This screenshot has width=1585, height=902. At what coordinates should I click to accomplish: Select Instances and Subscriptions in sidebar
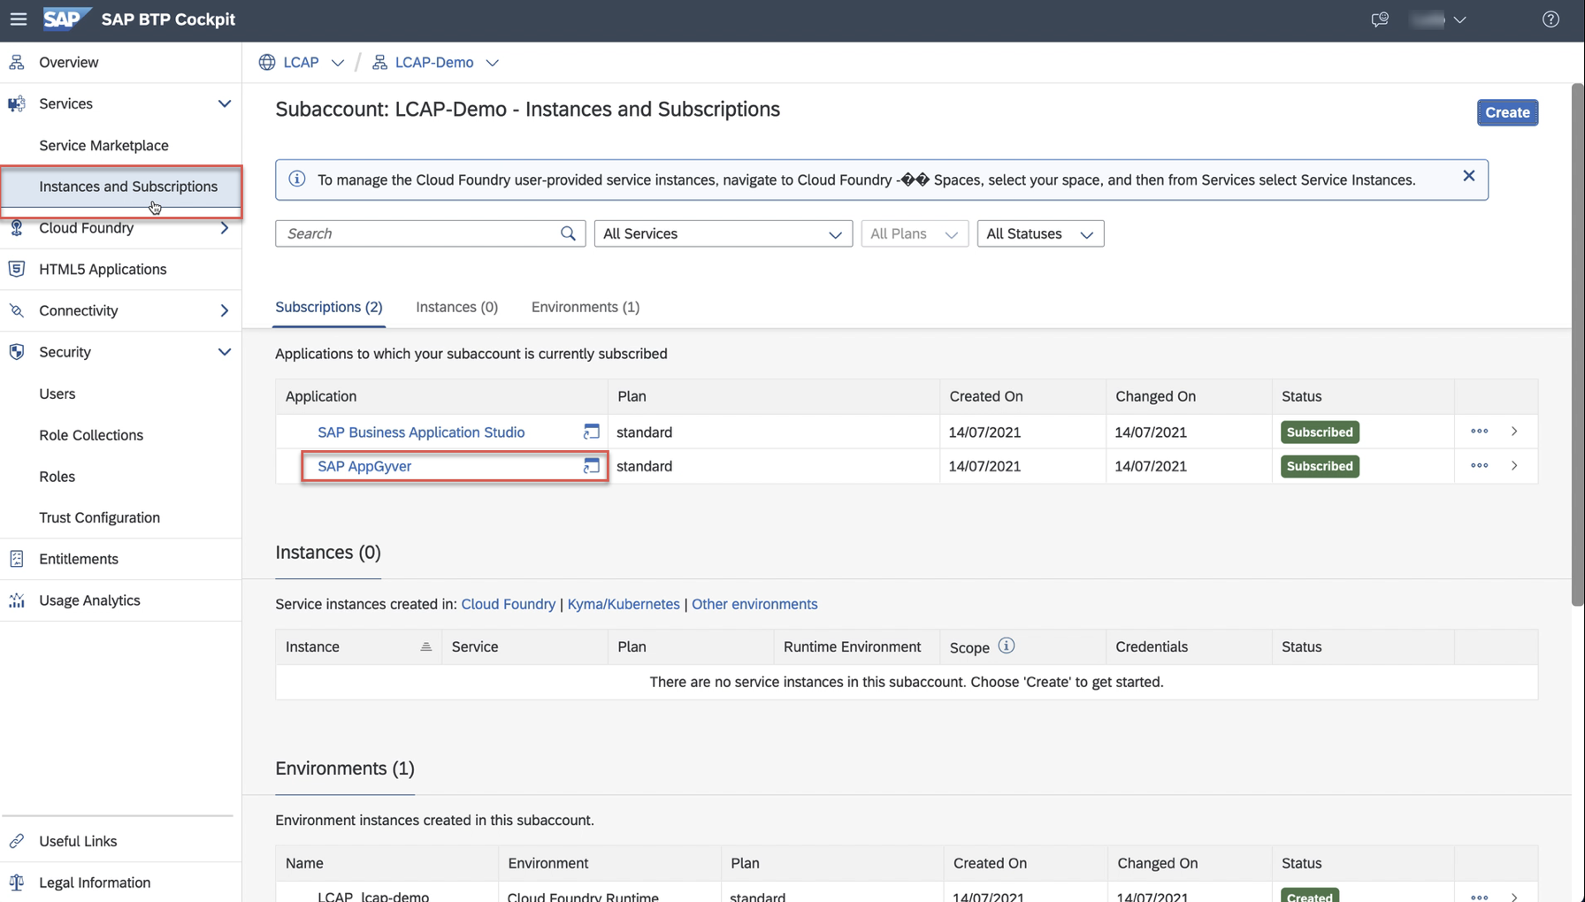pyautogui.click(x=120, y=187)
